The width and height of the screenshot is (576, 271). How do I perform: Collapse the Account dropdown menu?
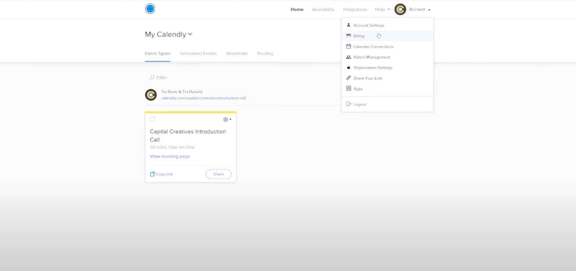click(x=419, y=9)
